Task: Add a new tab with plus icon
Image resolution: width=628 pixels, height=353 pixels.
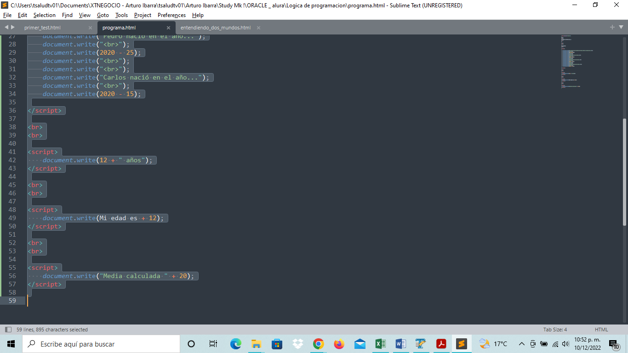Action: click(612, 27)
